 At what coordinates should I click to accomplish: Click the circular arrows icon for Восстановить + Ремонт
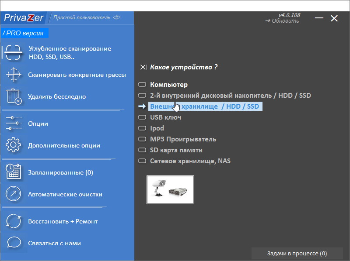point(14,221)
